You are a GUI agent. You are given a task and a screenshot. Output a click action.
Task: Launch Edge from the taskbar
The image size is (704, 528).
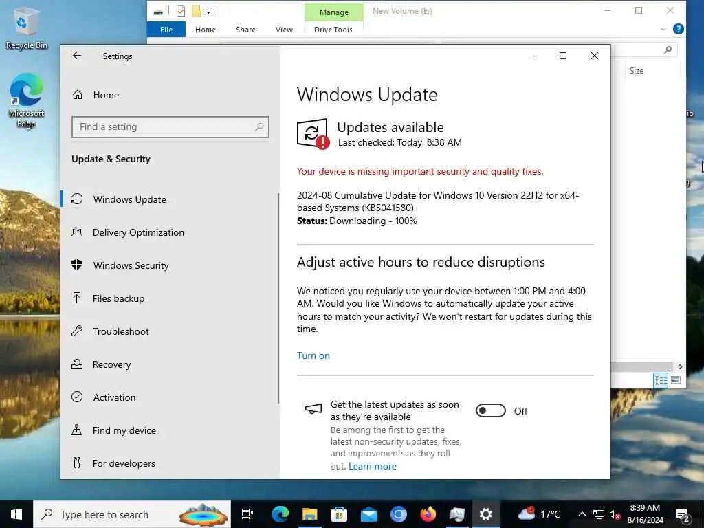[x=280, y=514]
